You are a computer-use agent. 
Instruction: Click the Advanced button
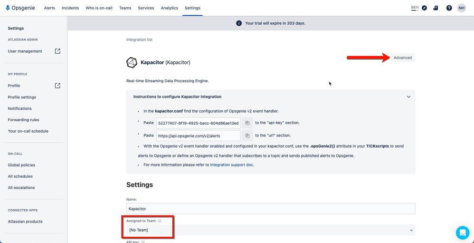pos(403,58)
